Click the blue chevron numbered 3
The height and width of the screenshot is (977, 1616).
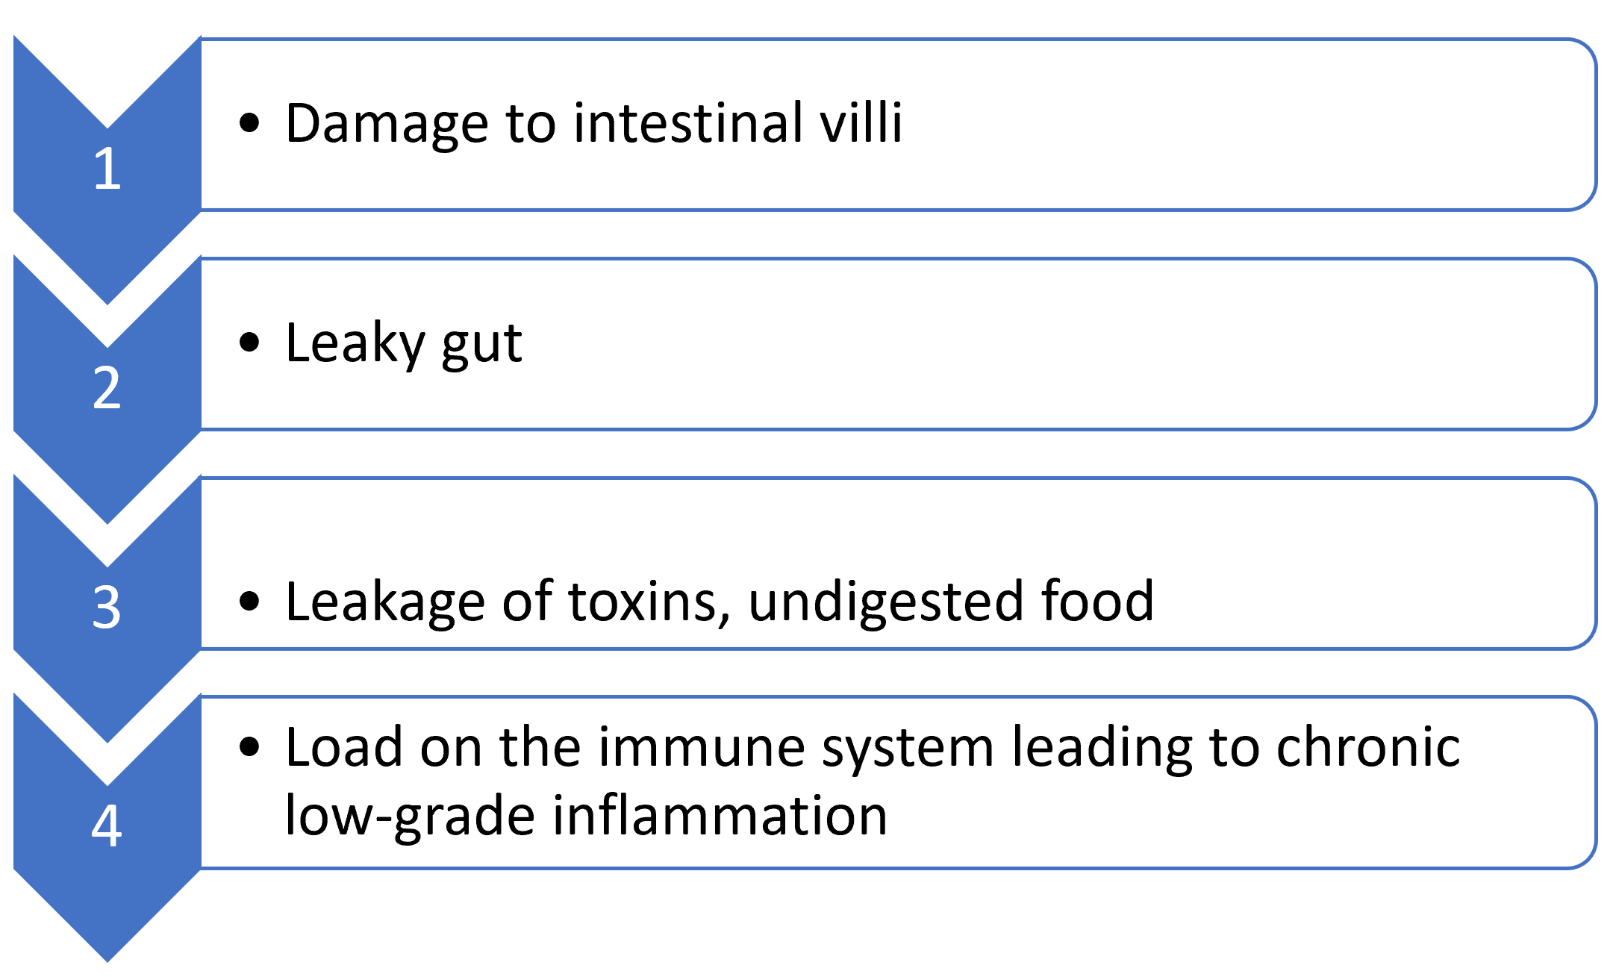coord(107,607)
